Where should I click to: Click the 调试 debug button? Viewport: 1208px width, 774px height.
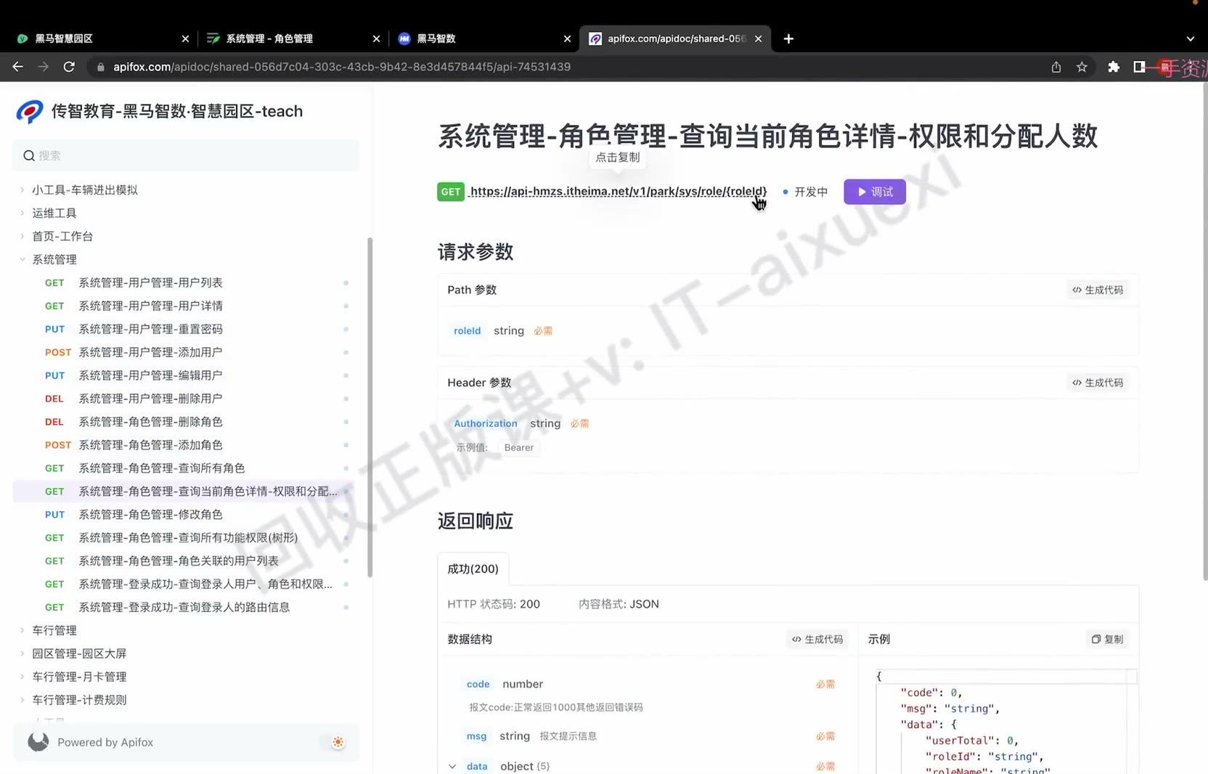[875, 192]
